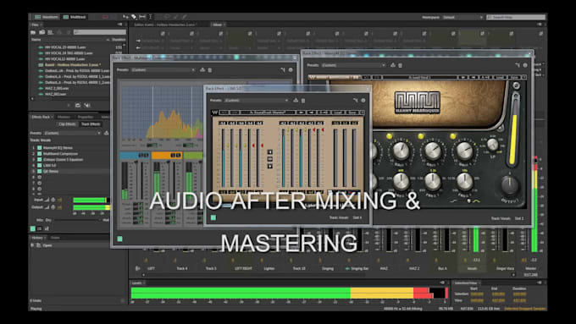
Task: Open the Markers tab
Action: coord(64,117)
